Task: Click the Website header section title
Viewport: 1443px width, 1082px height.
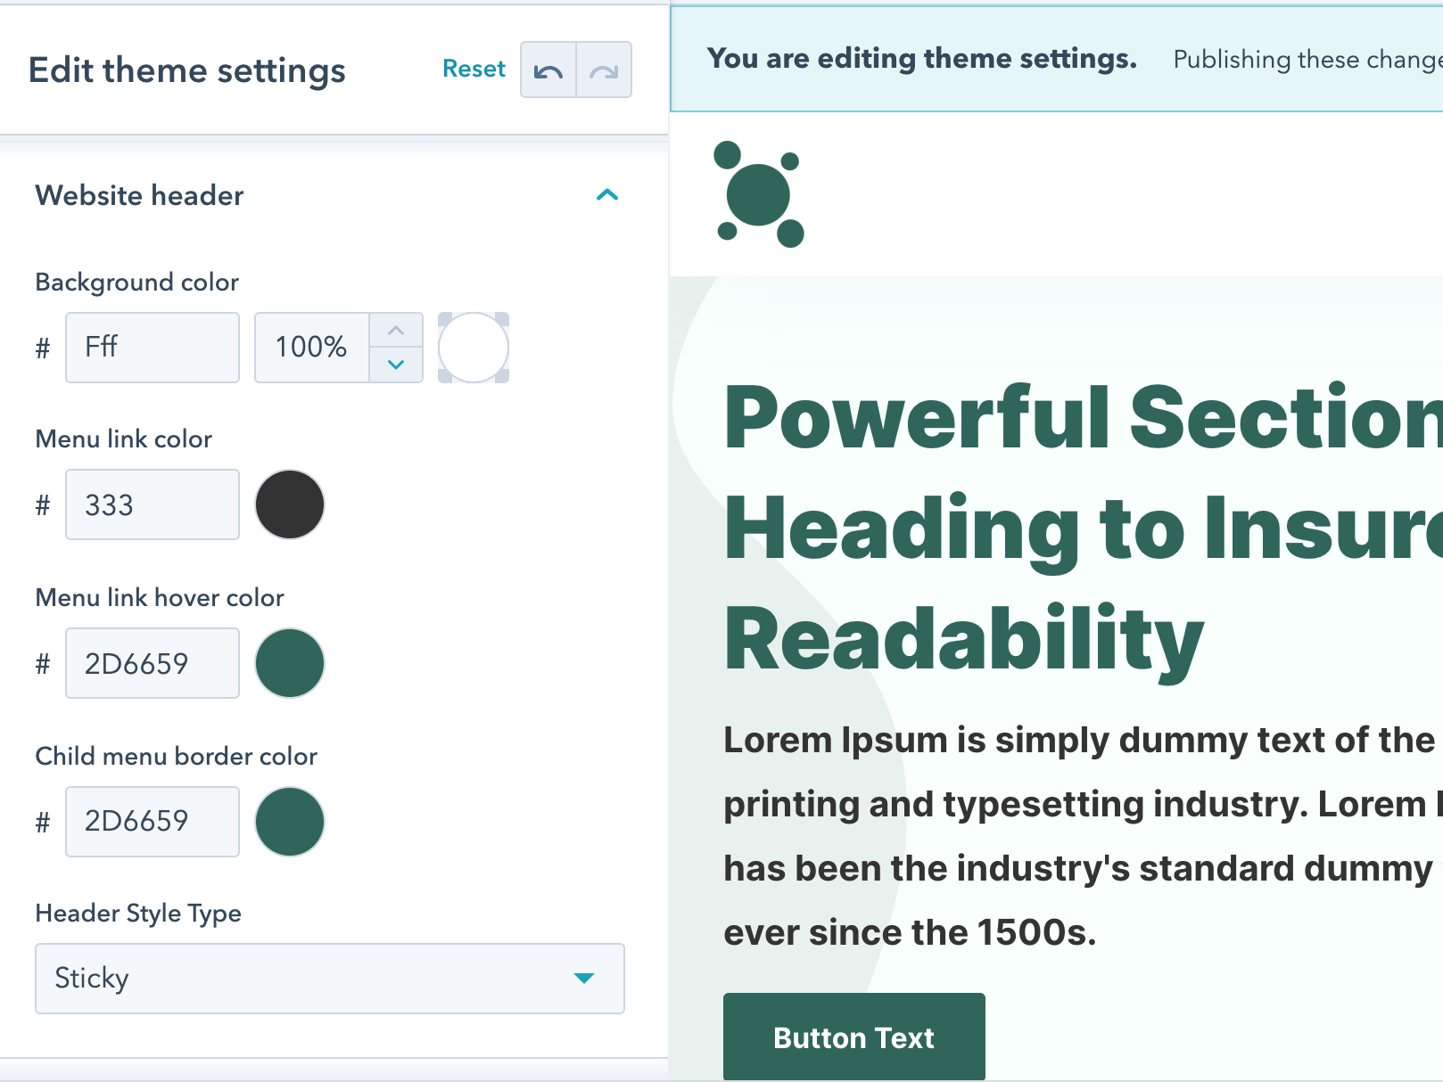Action: [x=139, y=195]
